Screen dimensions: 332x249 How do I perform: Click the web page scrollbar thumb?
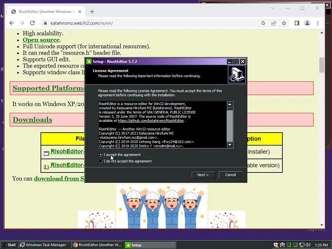pos(322,65)
